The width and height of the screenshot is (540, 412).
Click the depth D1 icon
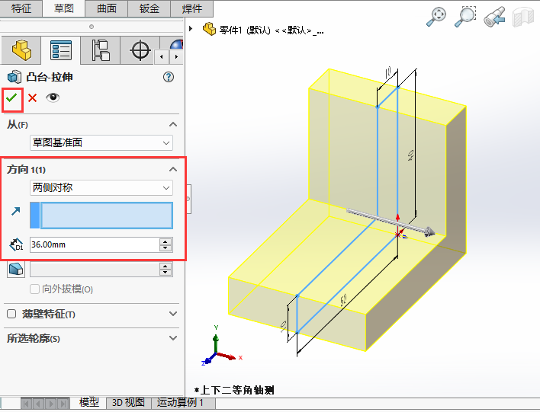16,244
